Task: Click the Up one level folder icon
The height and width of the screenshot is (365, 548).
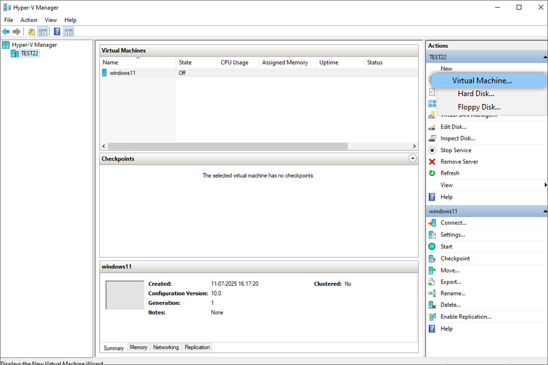Action: 32,32
